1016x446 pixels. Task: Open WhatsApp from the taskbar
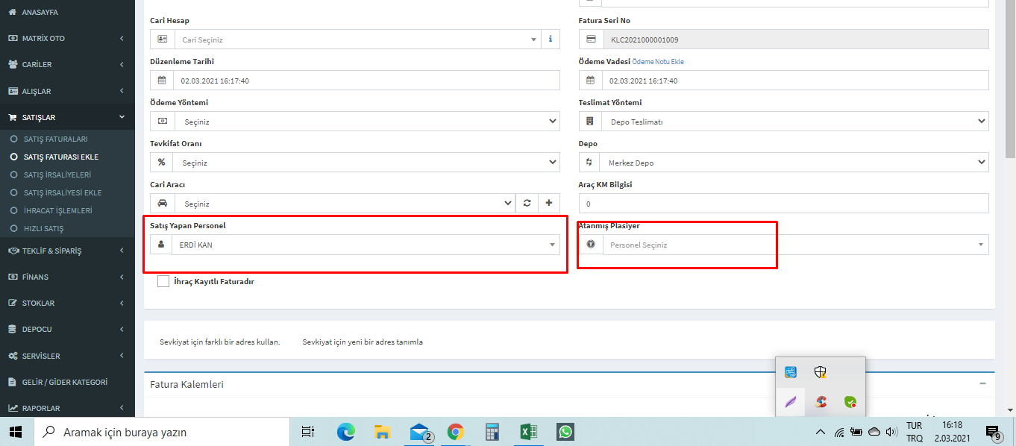click(565, 432)
